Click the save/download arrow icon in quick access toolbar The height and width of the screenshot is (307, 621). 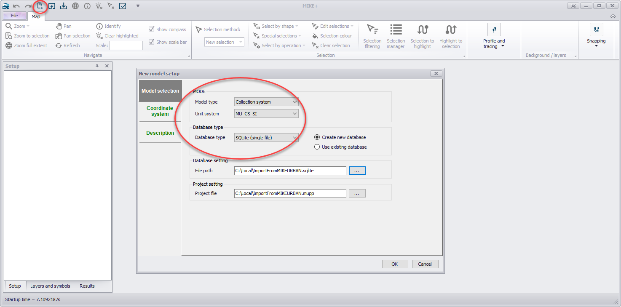(x=63, y=6)
